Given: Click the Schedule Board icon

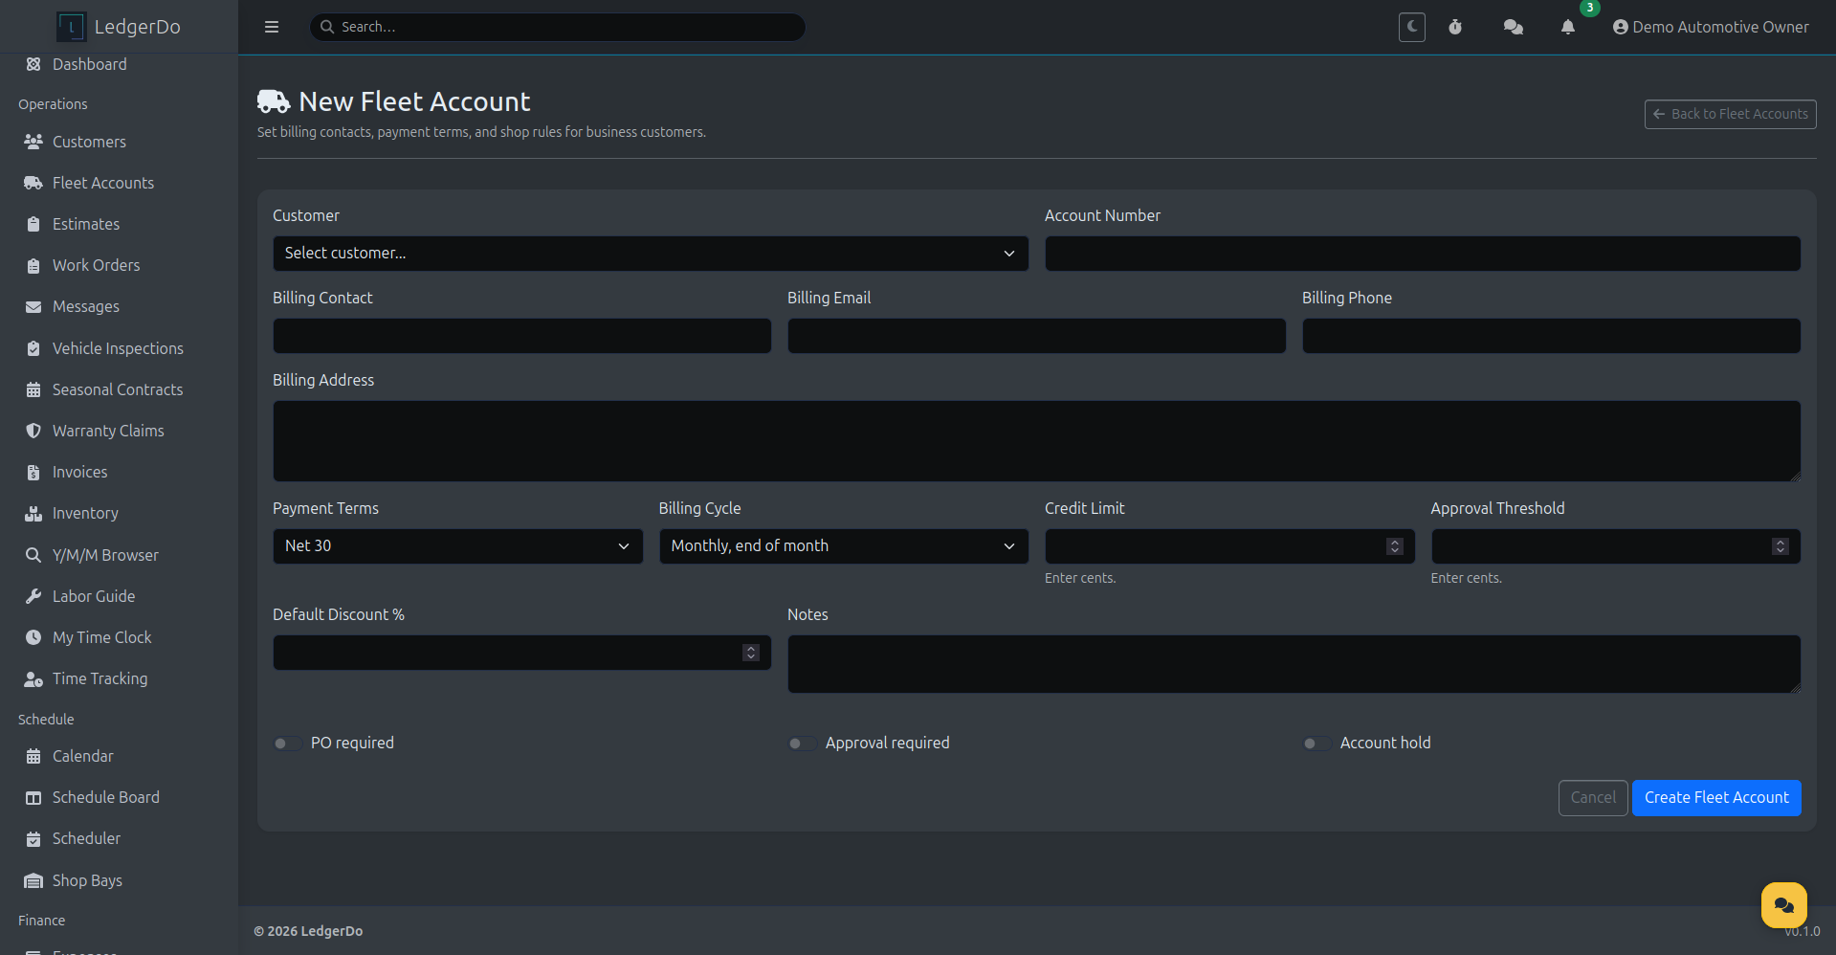Looking at the screenshot, I should (33, 797).
